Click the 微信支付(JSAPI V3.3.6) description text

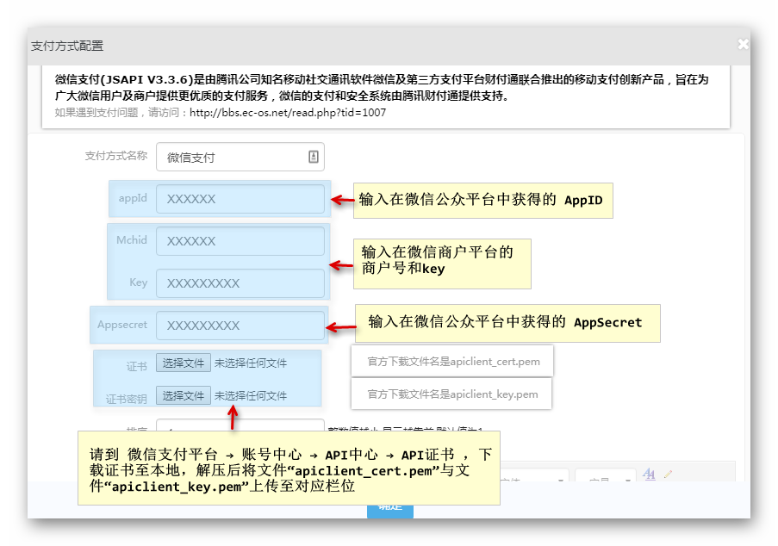382,87
